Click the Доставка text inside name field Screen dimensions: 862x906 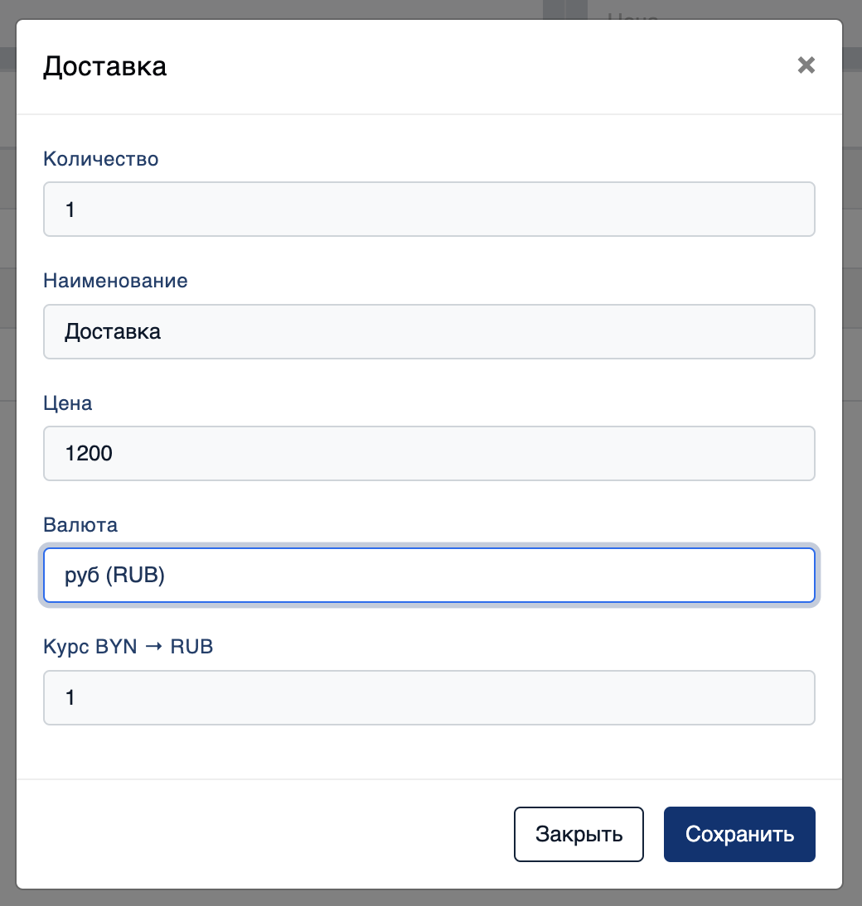(x=113, y=332)
